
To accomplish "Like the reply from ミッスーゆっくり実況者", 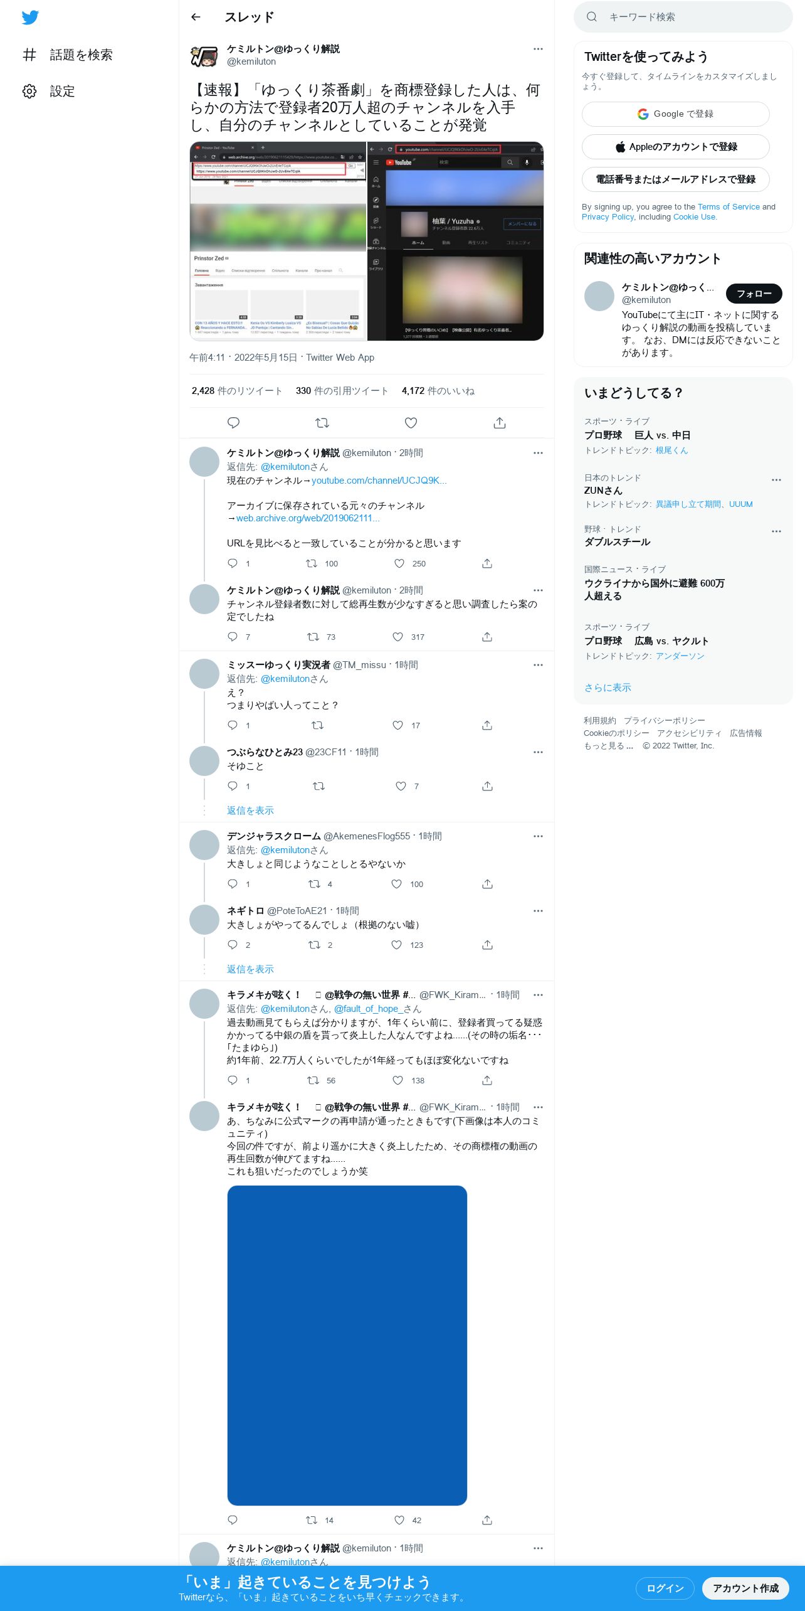I will click(x=397, y=725).
